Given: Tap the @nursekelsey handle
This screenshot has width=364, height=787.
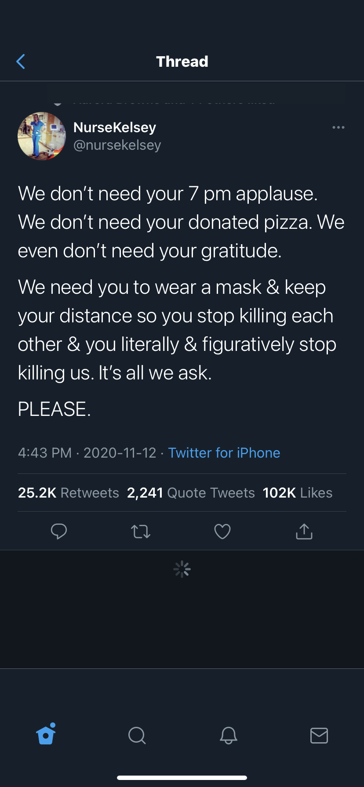Looking at the screenshot, I should (x=117, y=145).
